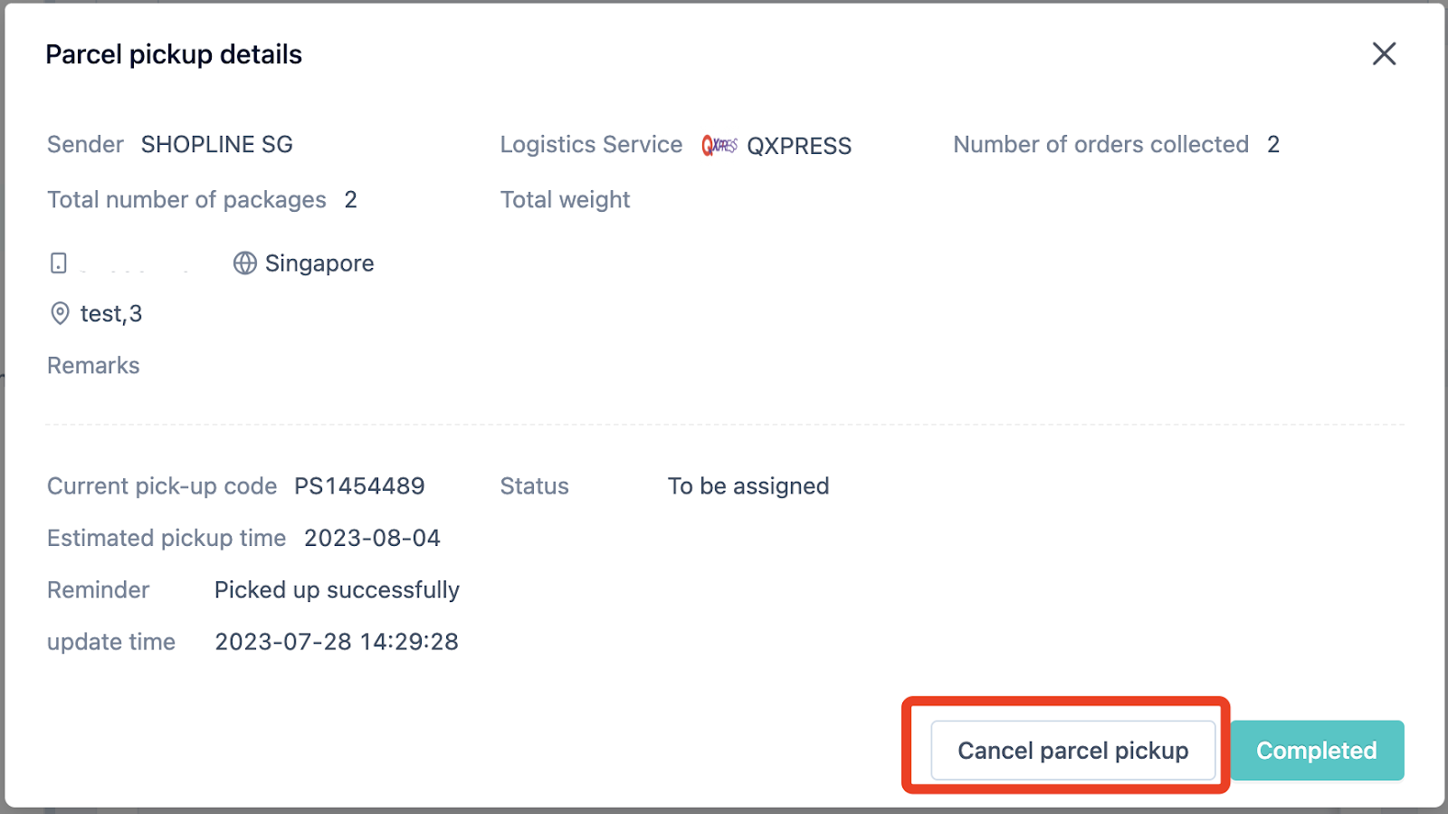This screenshot has height=814, width=1448.
Task: Click the QXPRESS logistics service name
Action: (799, 146)
